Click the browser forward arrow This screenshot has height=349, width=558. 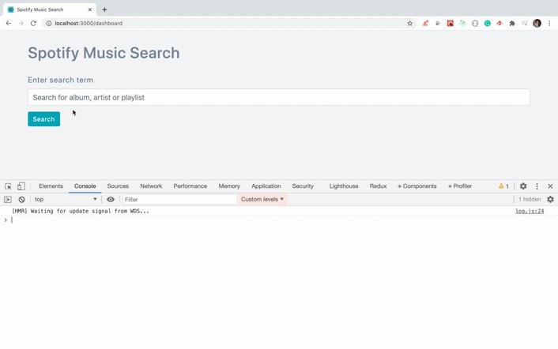point(21,24)
